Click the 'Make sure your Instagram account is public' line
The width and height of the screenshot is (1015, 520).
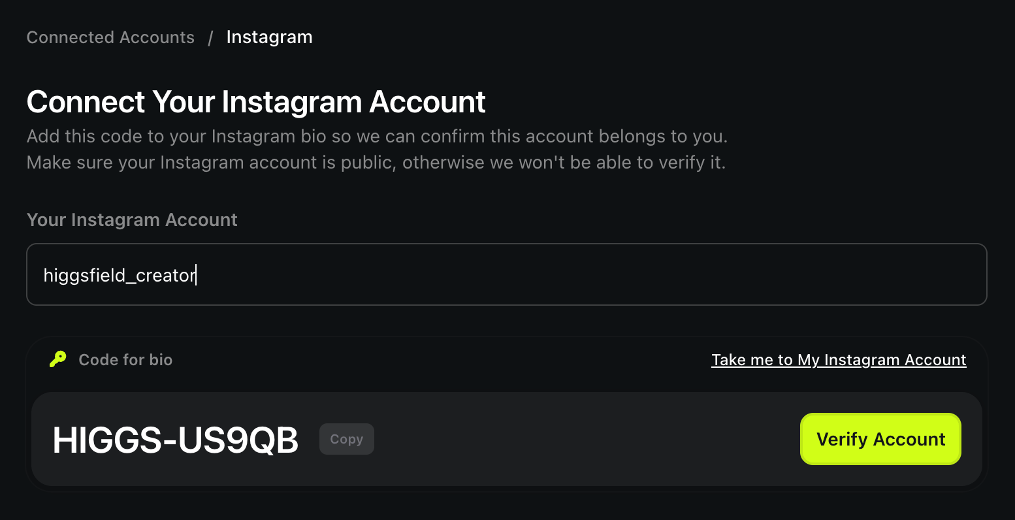pyautogui.click(x=376, y=163)
